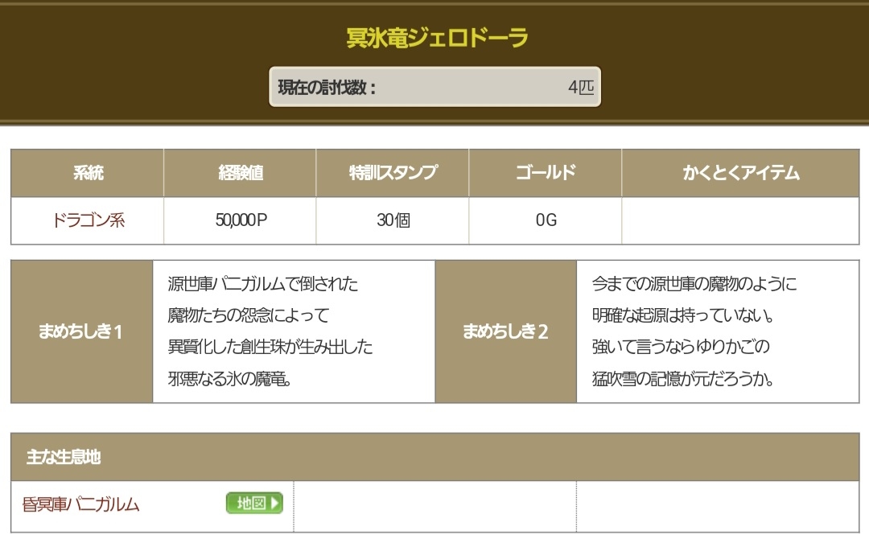Click the line 邪悪なる氷の魔竜。
Viewport: 869px width, 547px height.
click(229, 379)
